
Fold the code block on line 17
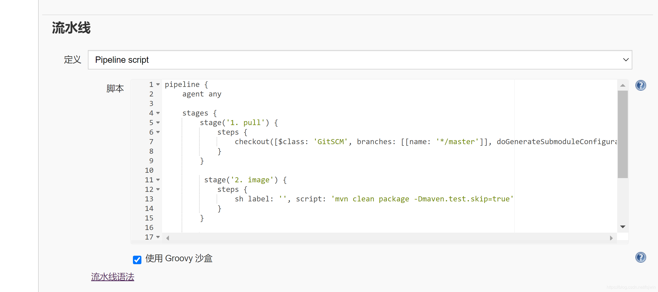point(158,237)
